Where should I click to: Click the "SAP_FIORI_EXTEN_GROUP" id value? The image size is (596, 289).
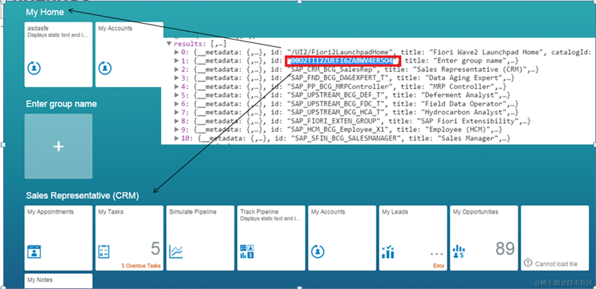tap(334, 121)
